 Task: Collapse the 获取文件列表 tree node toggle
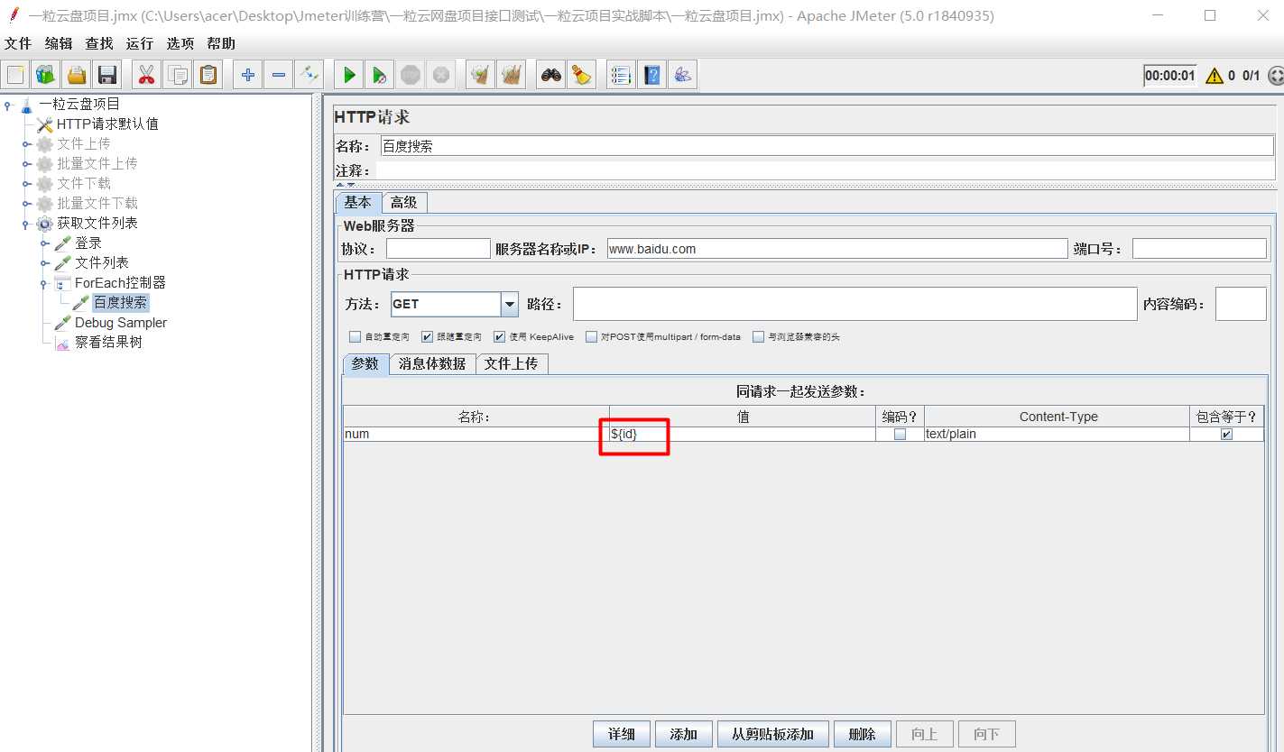(x=26, y=224)
